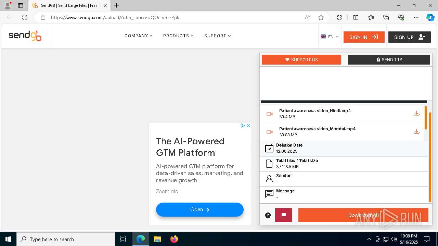
Task: Expand the SUPPORT menu
Action: click(x=218, y=36)
